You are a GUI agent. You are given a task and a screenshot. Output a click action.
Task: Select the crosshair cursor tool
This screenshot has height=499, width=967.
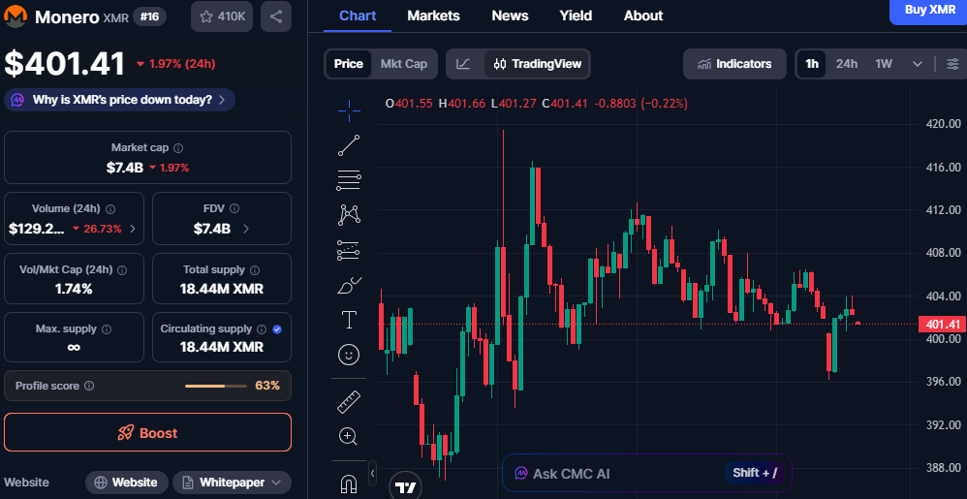point(349,109)
